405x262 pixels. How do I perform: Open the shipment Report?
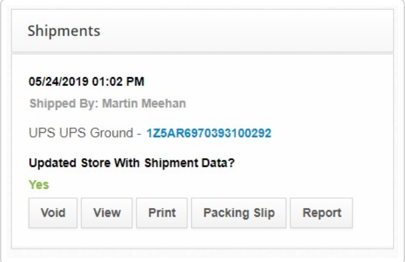coord(322,213)
